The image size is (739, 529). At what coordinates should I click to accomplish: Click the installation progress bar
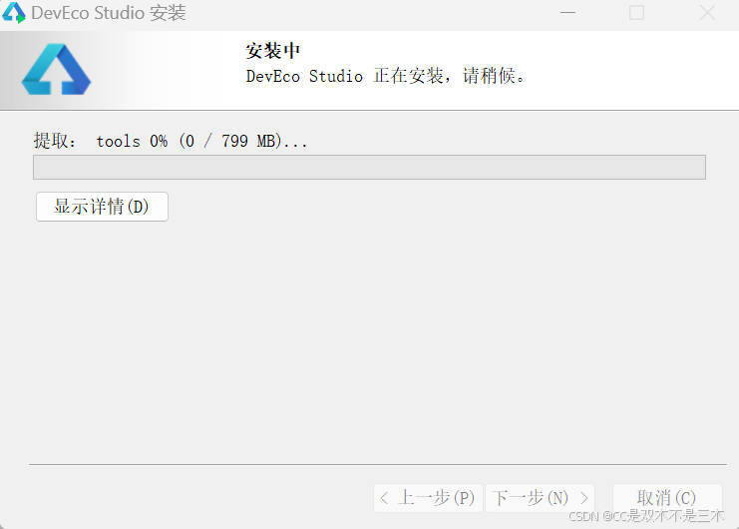369,168
